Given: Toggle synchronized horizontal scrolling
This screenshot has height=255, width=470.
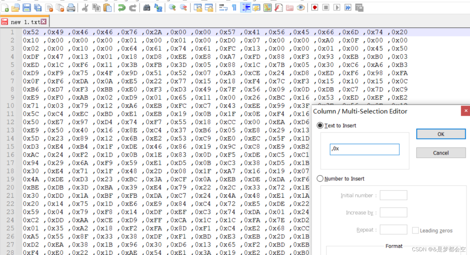Looking at the screenshot, I should point(209,8).
